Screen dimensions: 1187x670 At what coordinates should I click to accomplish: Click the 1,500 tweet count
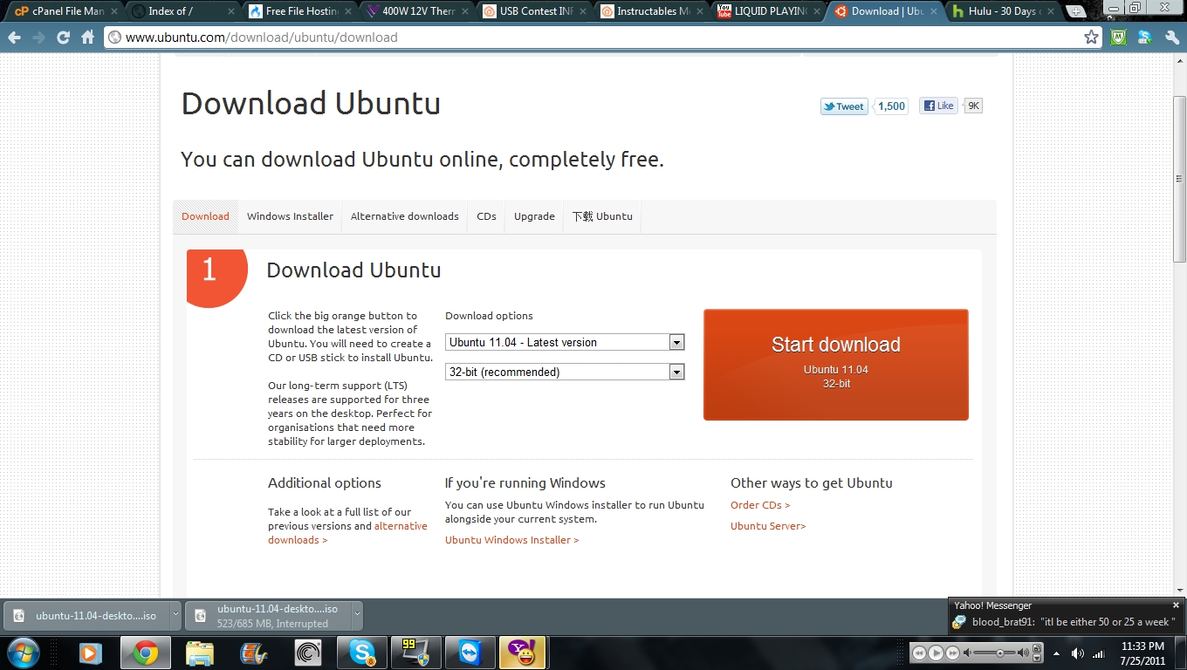(x=891, y=106)
